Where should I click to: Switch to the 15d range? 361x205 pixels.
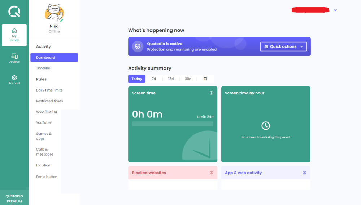171,79
